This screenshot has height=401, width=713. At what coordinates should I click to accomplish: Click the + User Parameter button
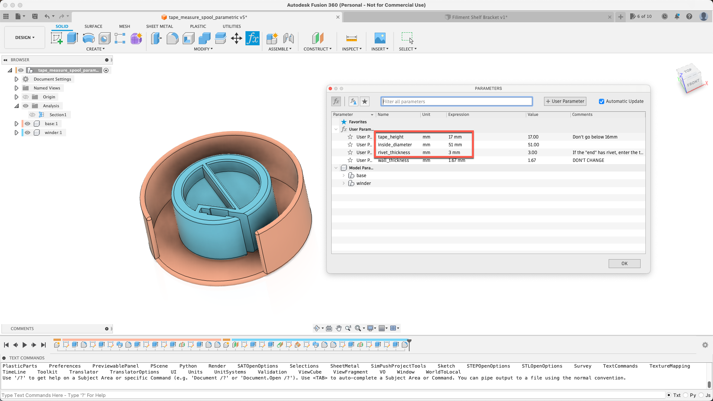[x=564, y=101]
